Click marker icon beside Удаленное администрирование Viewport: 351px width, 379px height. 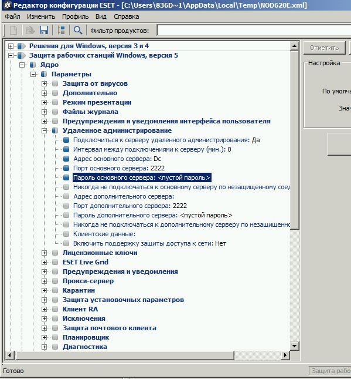pos(55,130)
